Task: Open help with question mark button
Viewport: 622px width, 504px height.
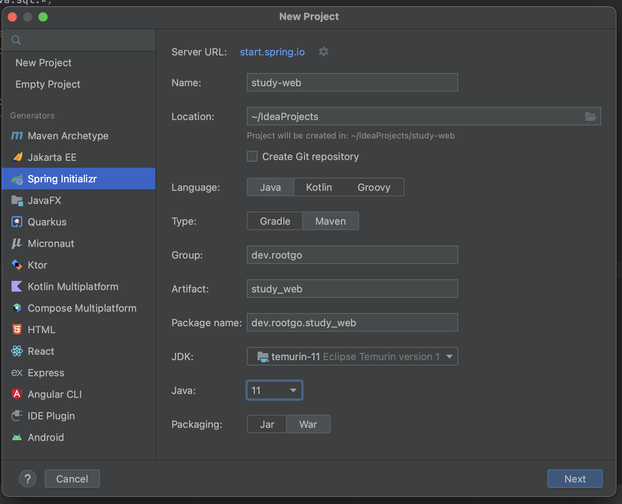Action: click(28, 479)
